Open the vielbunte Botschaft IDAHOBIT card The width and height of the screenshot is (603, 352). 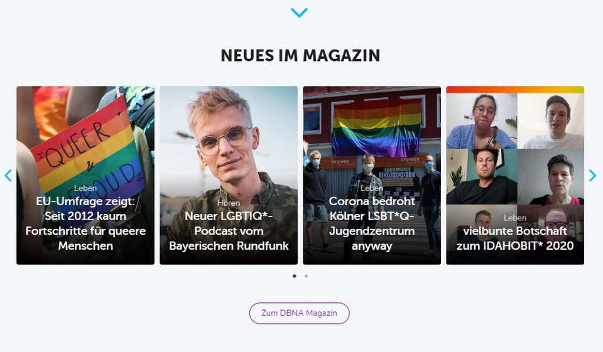[515, 175]
